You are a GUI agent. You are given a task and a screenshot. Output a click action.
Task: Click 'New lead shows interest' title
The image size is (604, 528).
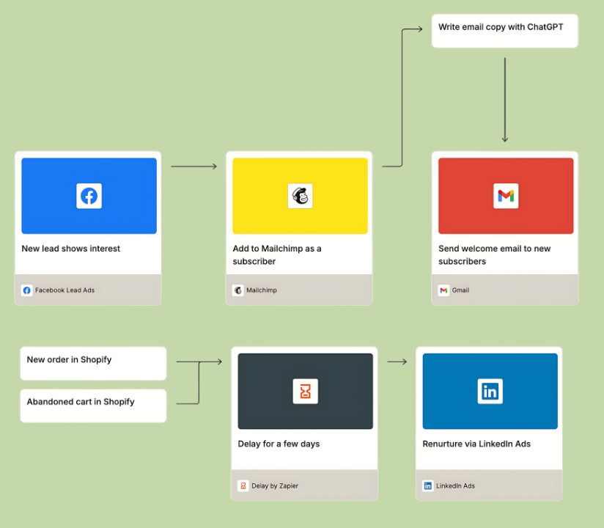click(71, 249)
